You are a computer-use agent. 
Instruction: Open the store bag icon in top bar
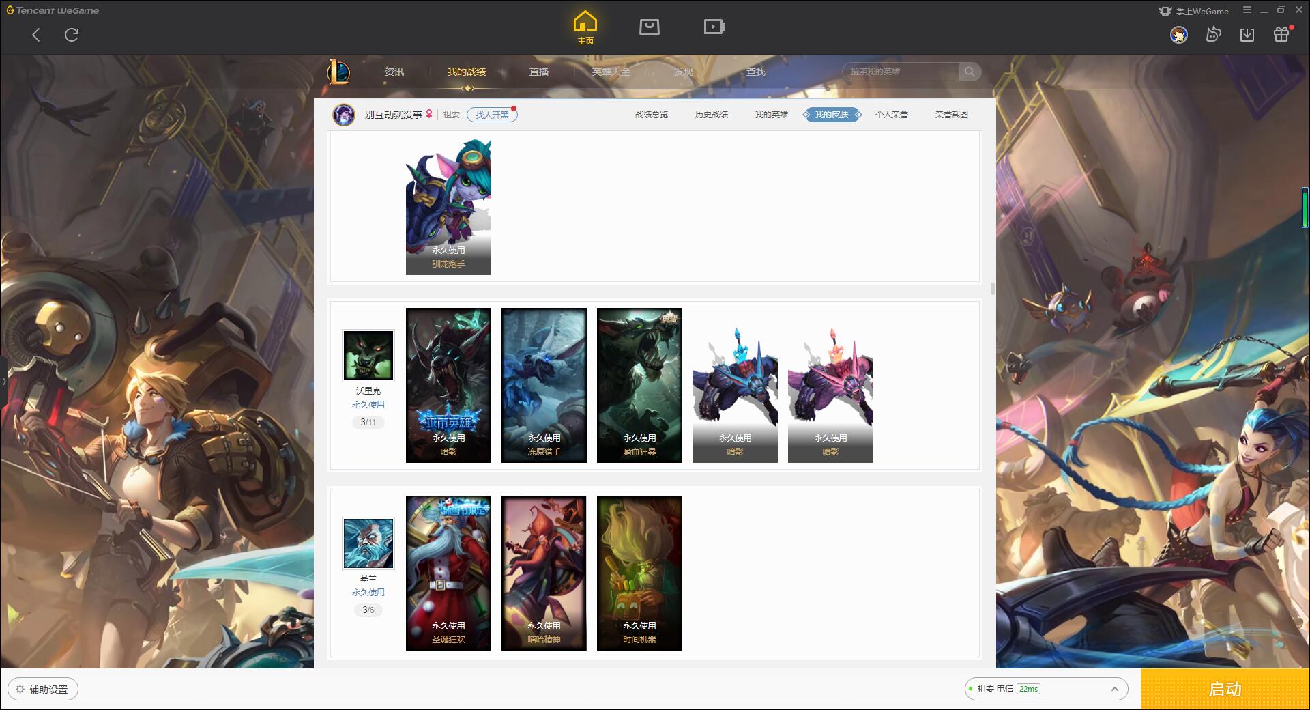(649, 27)
